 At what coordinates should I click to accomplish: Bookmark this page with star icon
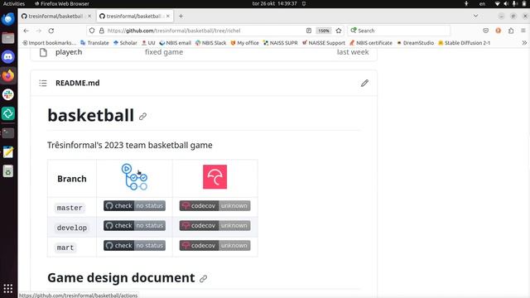[339, 31]
